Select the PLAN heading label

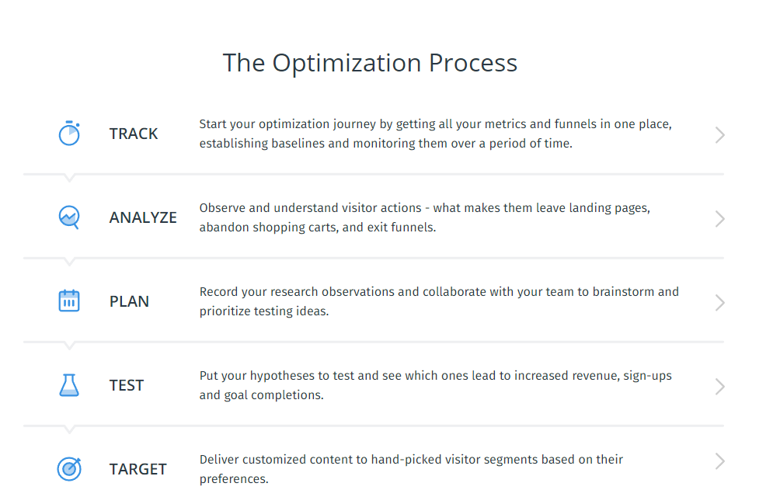(x=129, y=302)
